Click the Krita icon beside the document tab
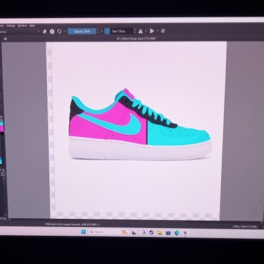The height and width of the screenshot is (264, 264). point(5,39)
